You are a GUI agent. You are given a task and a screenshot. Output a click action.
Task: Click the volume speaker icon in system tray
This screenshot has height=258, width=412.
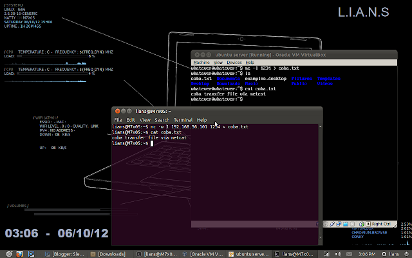[x=338, y=254]
